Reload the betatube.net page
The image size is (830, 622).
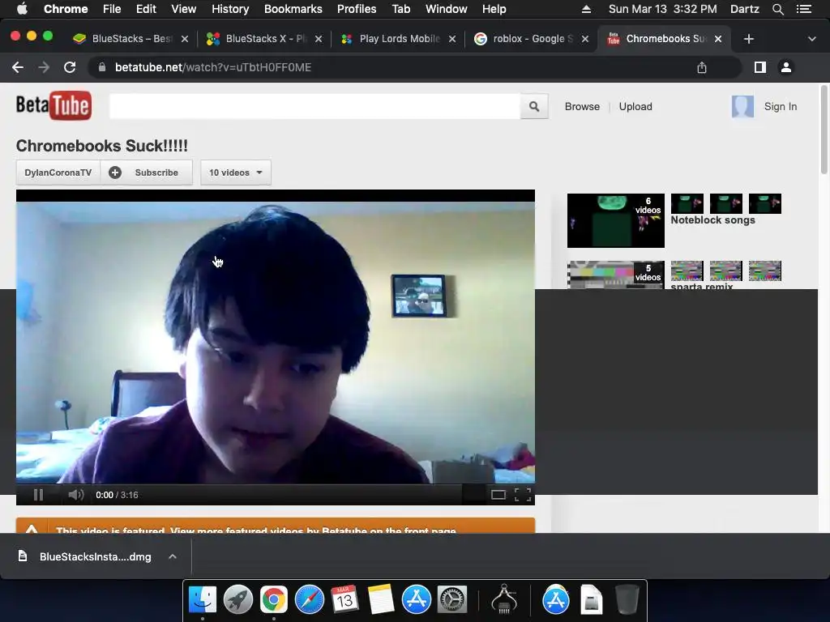pos(70,67)
